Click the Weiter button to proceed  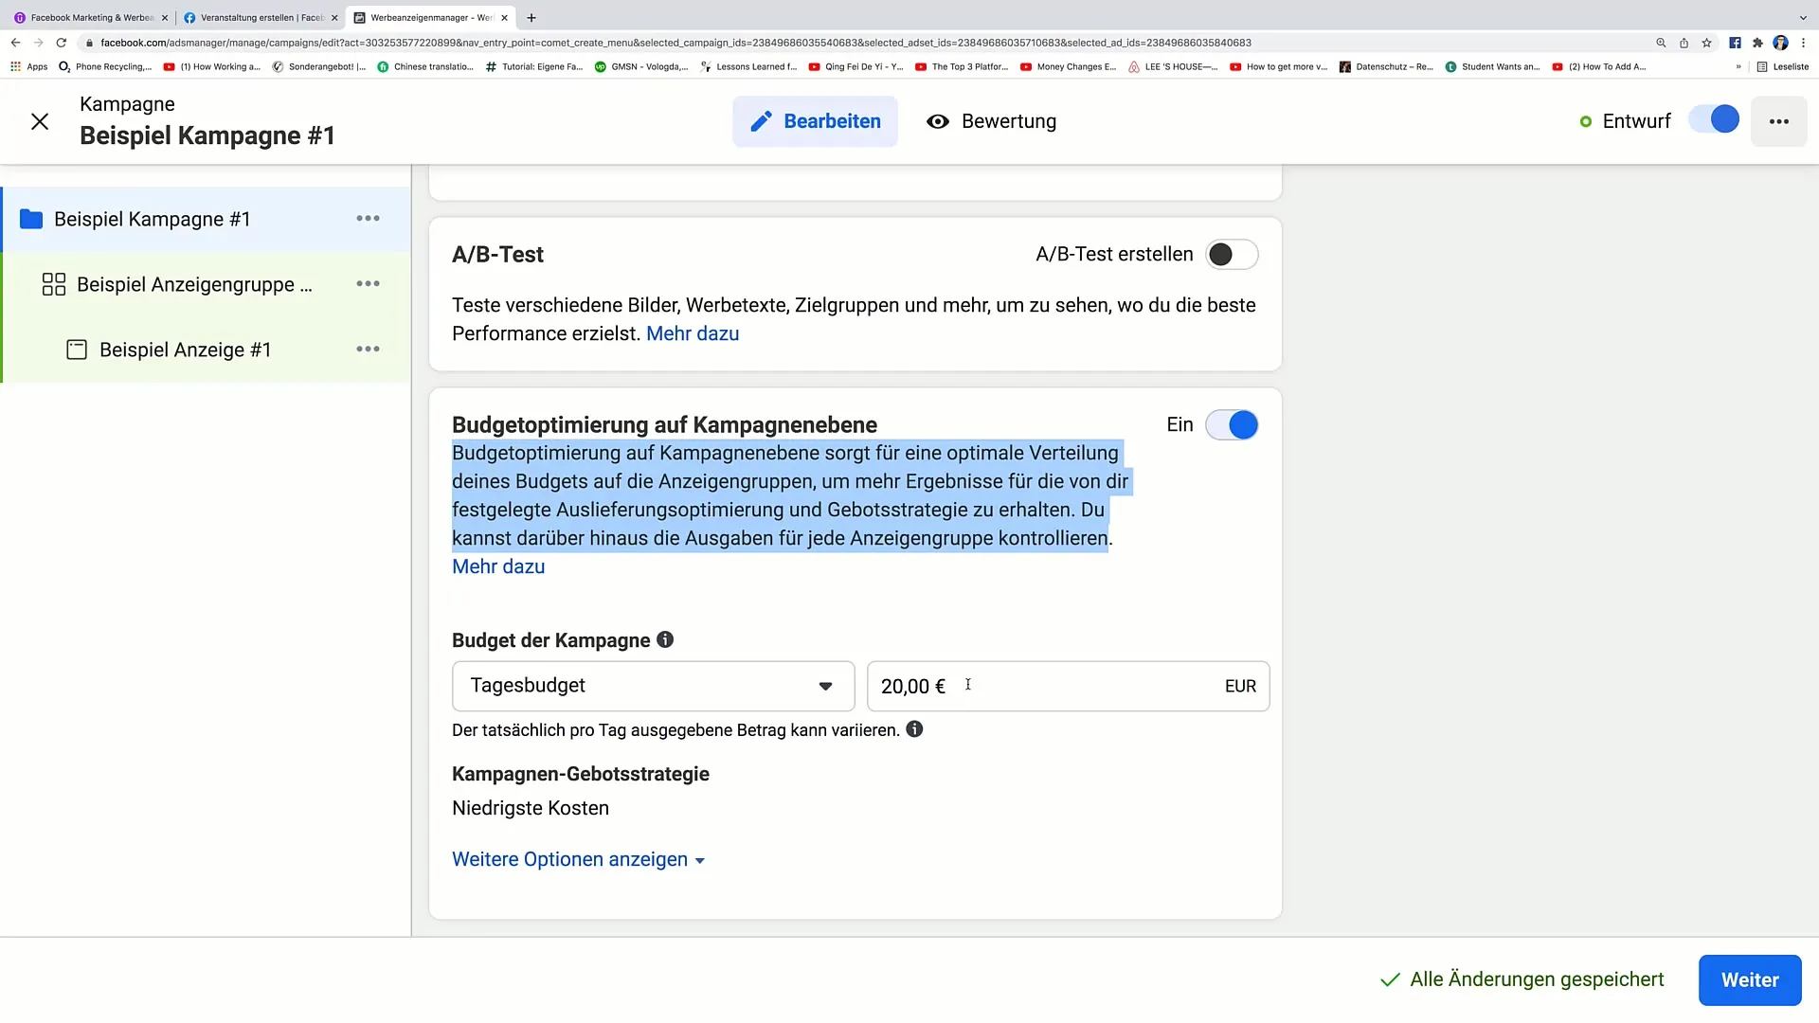pyautogui.click(x=1750, y=979)
